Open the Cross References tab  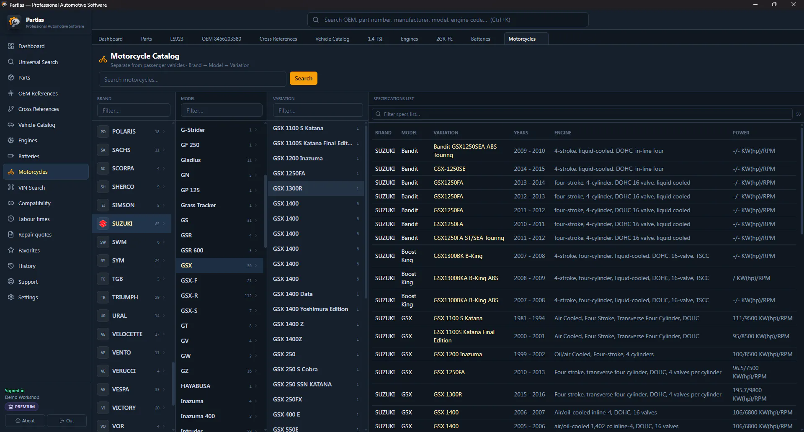coord(278,39)
